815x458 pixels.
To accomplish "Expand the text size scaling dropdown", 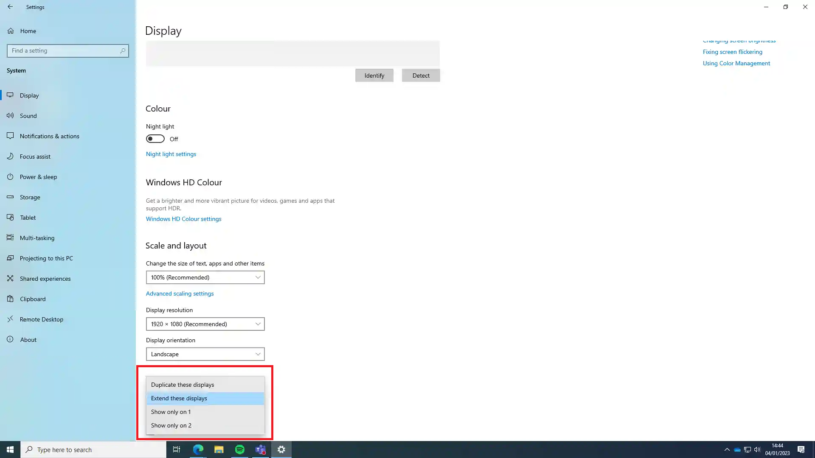I will point(205,277).
